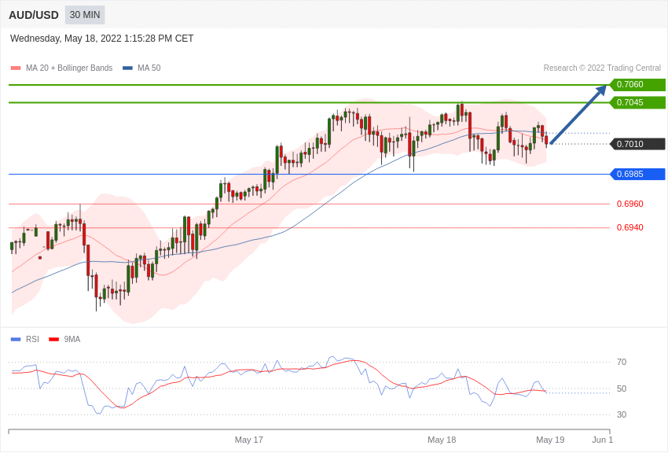
Task: Click the 0.6985 blue pivot price tag
Action: click(x=638, y=174)
